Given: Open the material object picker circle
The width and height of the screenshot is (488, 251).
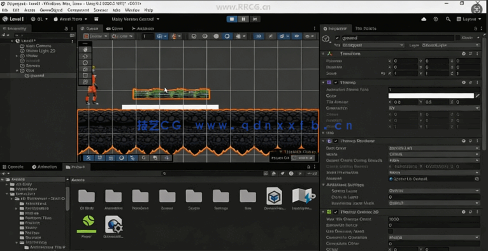Looking at the screenshot, I should [x=477, y=179].
